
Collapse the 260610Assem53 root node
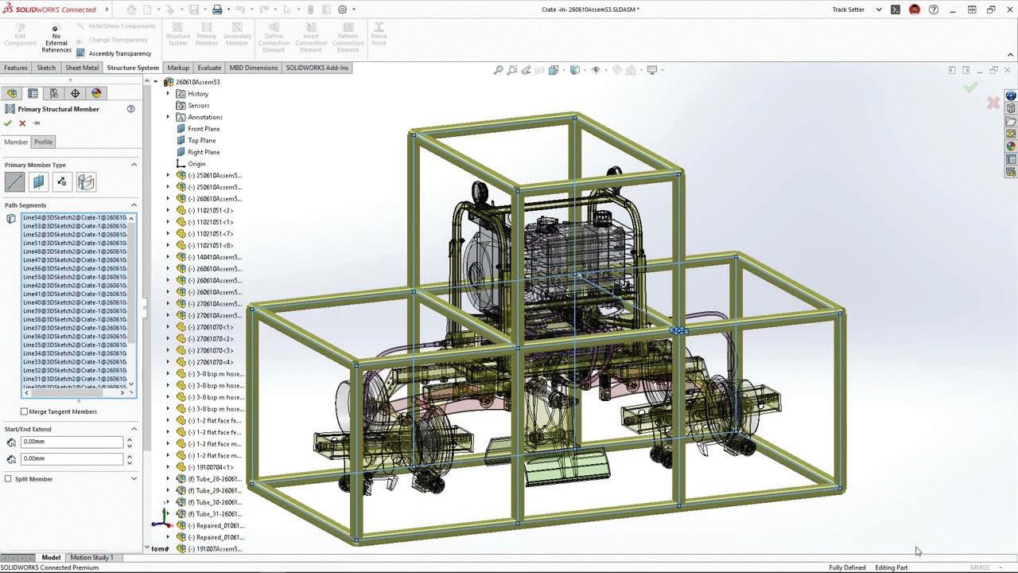pos(155,82)
